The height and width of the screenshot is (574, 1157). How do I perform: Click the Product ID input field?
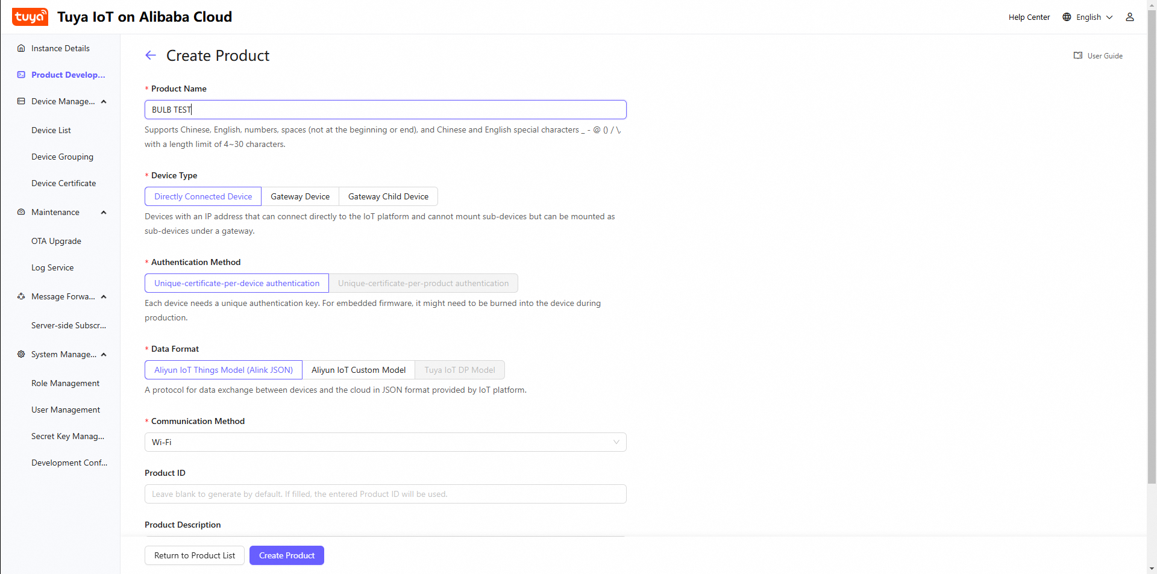386,494
